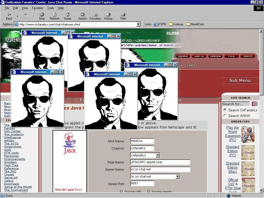Click the Channel text field
This screenshot has width=264, height=198.
click(142, 148)
